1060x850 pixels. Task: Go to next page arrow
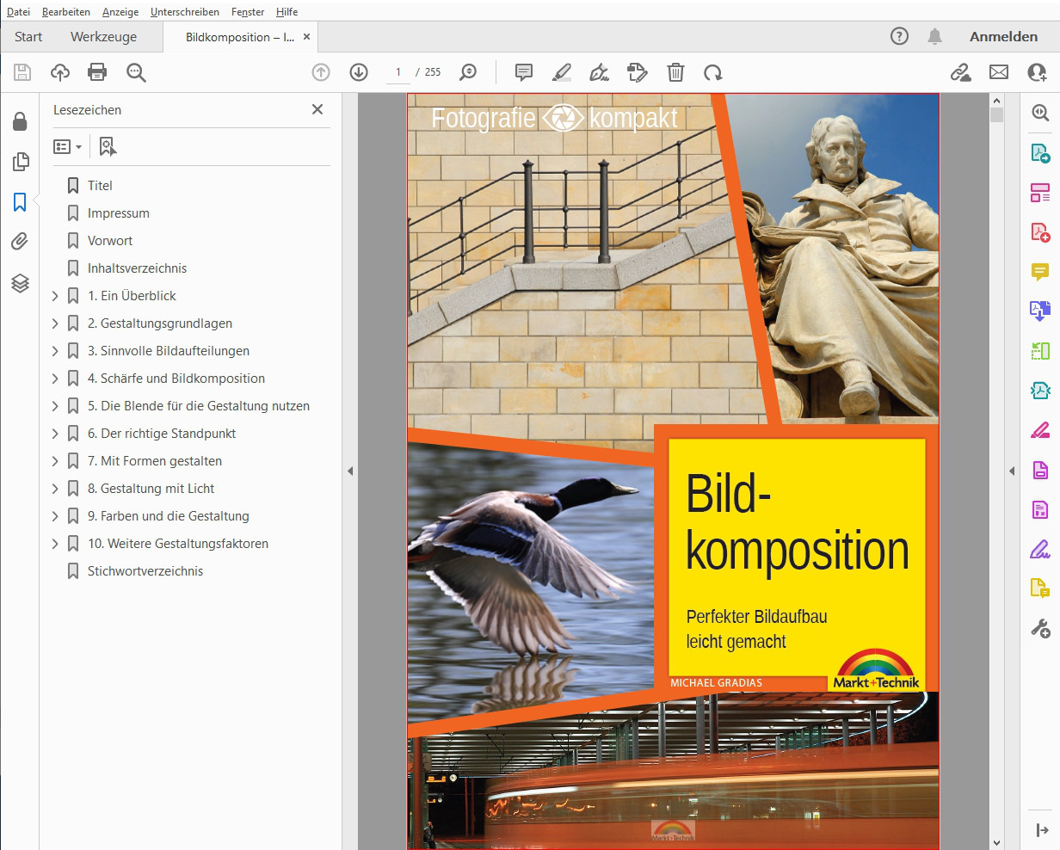359,72
